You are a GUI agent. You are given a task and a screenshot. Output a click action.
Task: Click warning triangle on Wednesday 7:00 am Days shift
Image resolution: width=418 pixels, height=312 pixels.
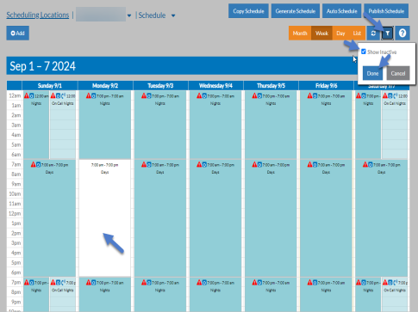coord(199,164)
